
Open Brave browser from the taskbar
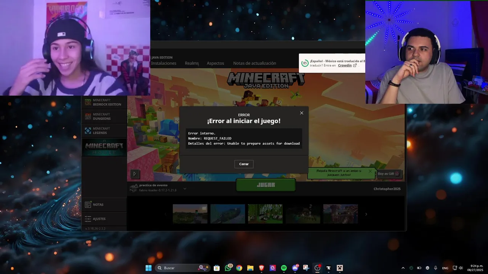pos(262,268)
